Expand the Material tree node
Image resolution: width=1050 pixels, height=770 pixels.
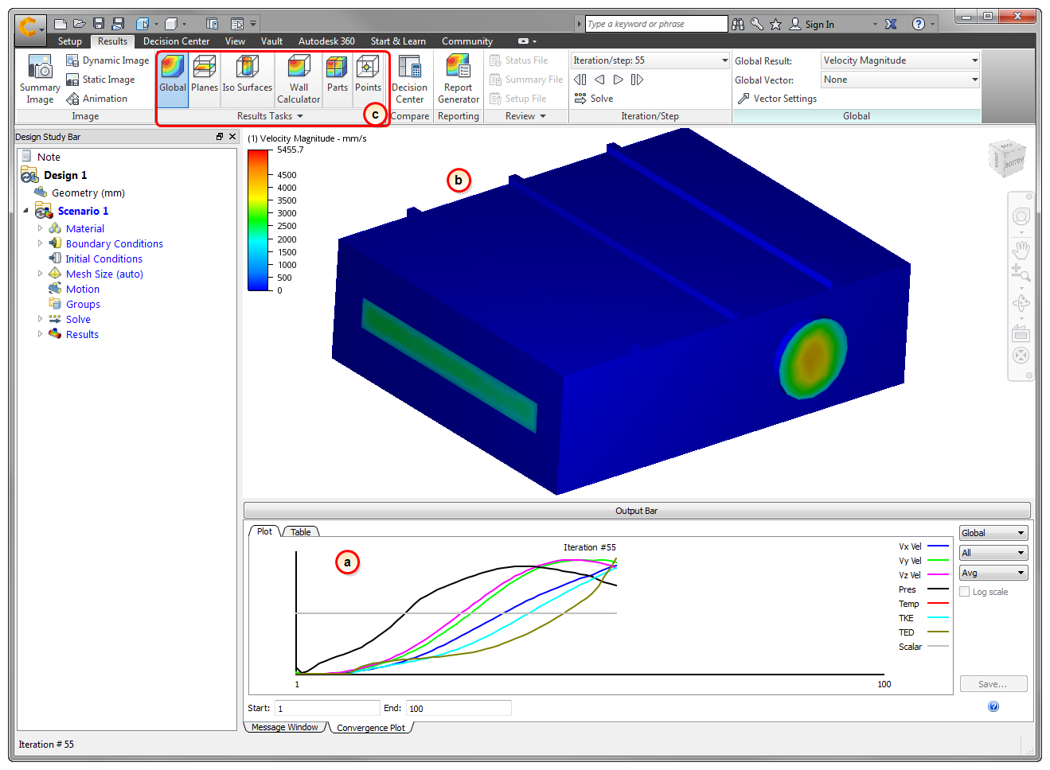[40, 228]
